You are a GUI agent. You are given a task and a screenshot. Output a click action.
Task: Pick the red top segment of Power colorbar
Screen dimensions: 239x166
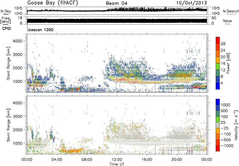click(x=218, y=40)
